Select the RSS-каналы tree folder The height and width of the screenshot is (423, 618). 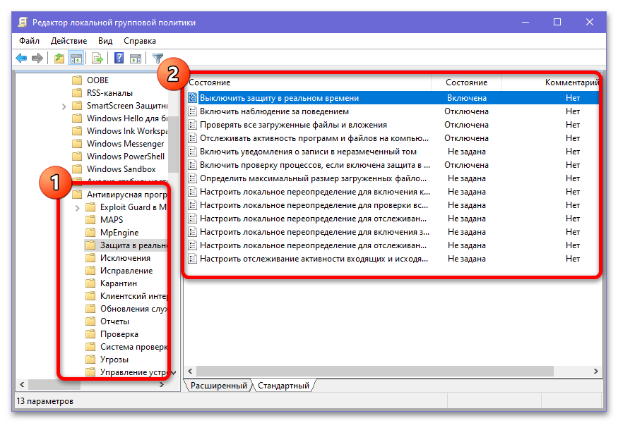[x=103, y=93]
